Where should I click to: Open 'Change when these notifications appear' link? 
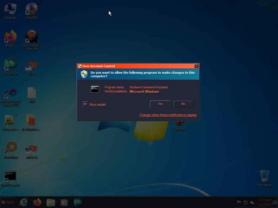click(x=168, y=115)
